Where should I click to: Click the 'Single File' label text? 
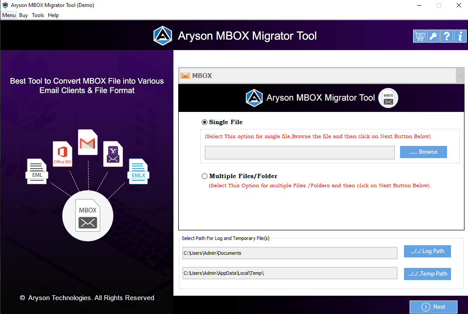point(226,122)
